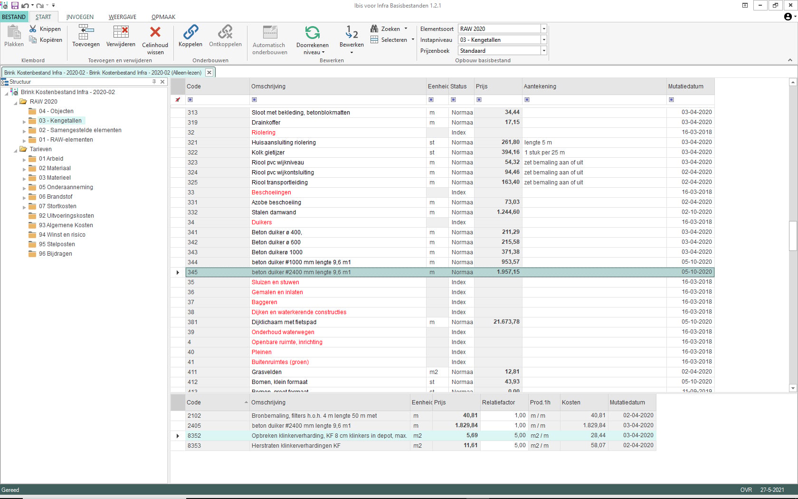
Task: Delete the row with Verwijderen
Action: 121,36
